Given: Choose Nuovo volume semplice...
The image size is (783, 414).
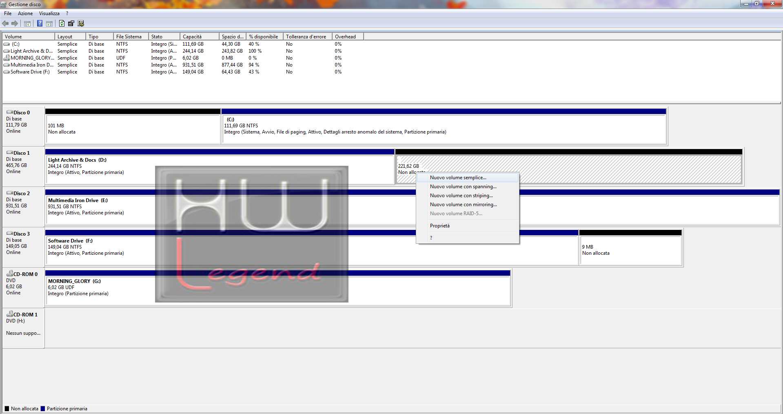Looking at the screenshot, I should [x=468, y=178].
